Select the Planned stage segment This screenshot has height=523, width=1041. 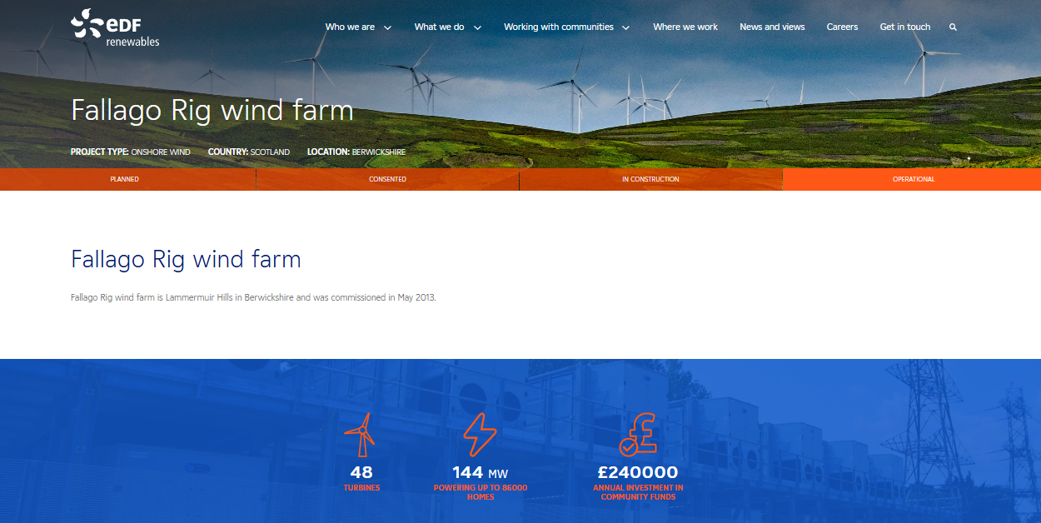pos(125,178)
